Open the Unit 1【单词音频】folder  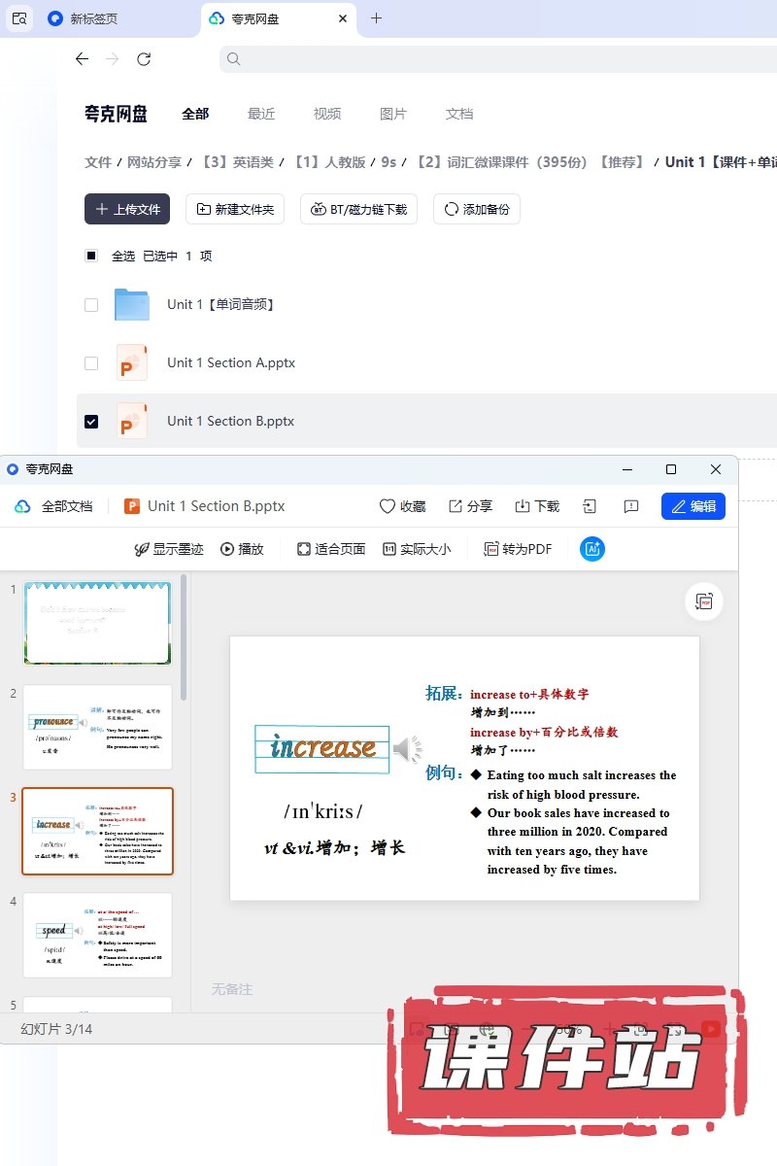[221, 304]
